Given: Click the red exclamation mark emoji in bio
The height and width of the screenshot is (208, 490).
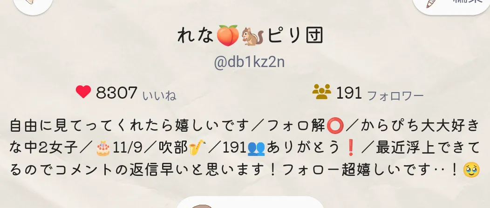Looking at the screenshot, I should [350, 148].
